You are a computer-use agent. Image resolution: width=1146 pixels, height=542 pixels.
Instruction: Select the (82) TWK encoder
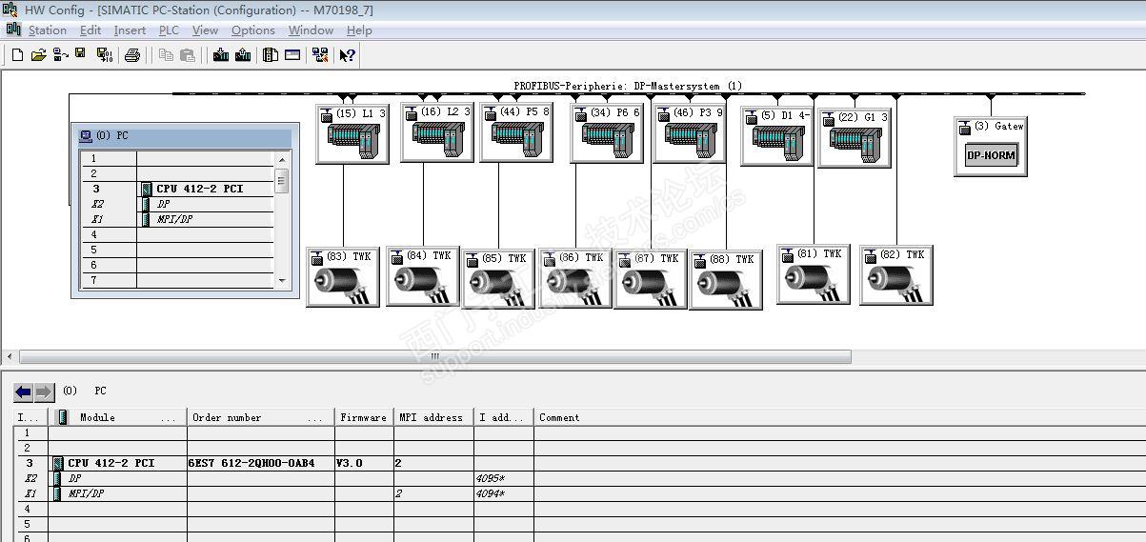coord(896,275)
